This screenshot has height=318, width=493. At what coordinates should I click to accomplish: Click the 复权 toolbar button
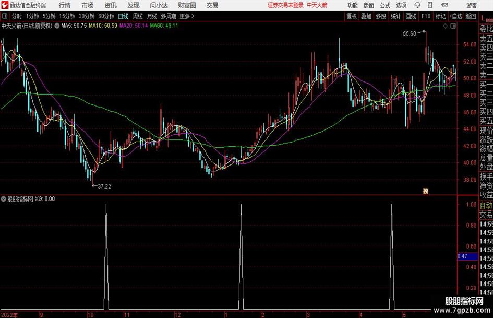pos(352,16)
